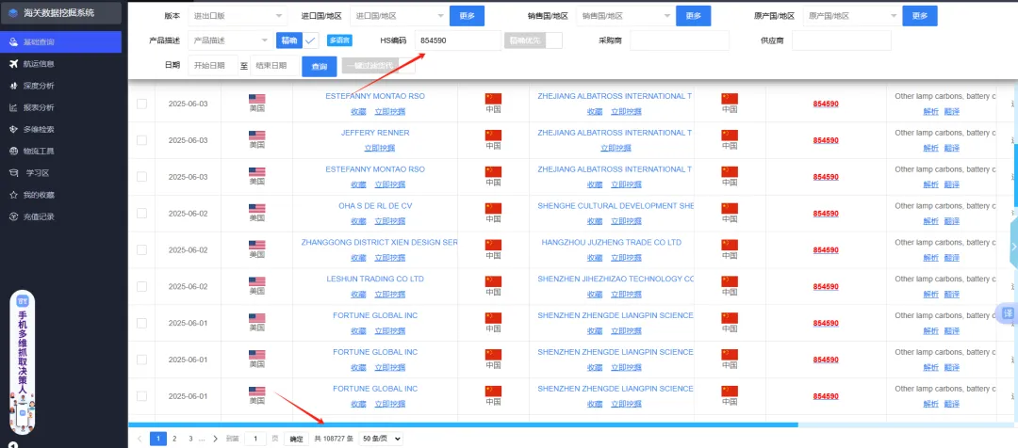Tick checkbox for JEFFERY RENNER row
The image size is (1018, 448).
[141, 140]
